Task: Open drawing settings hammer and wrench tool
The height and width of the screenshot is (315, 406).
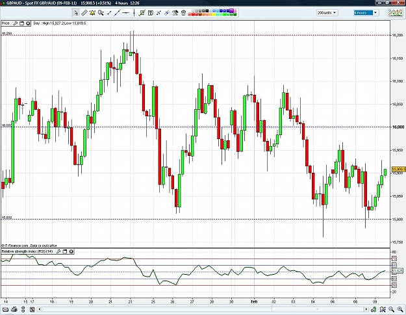Action: tap(175, 13)
